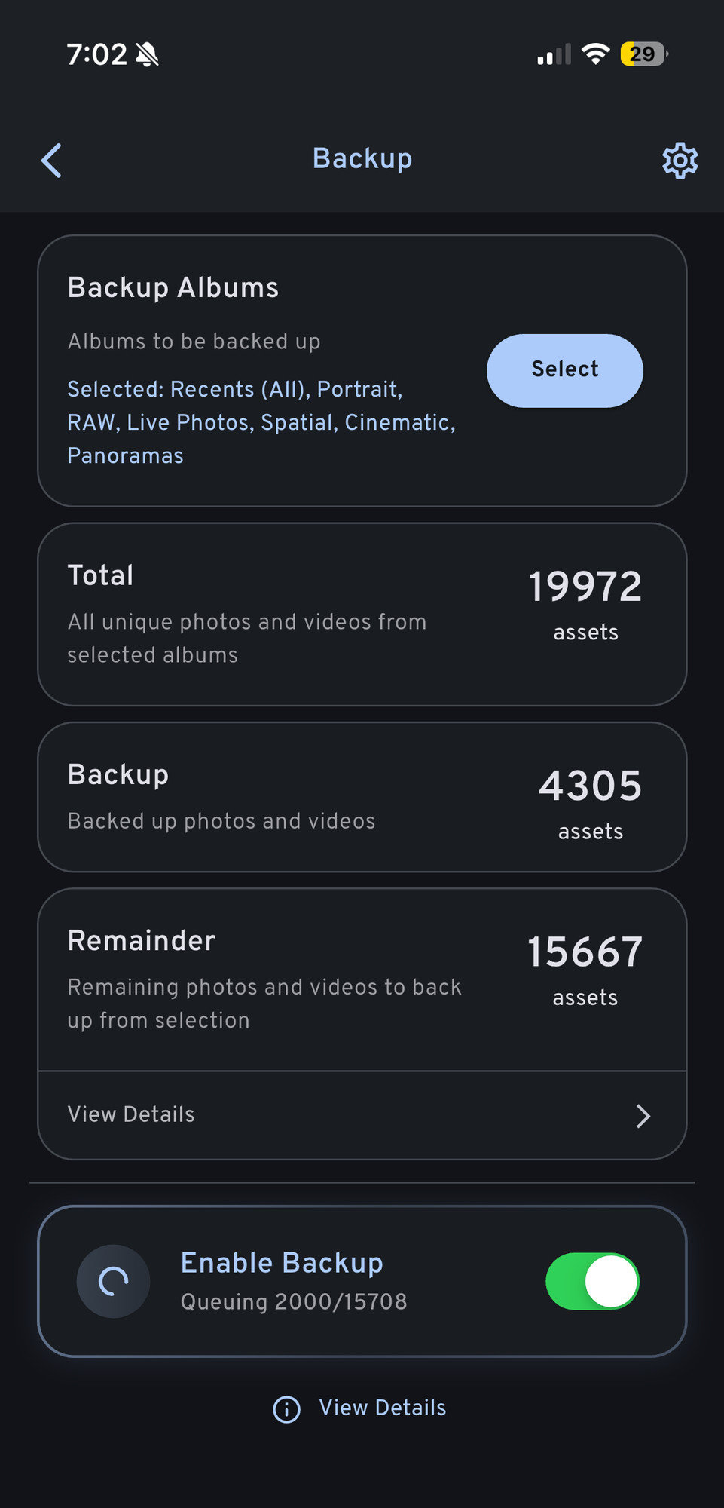This screenshot has height=1508, width=724.
Task: Open backup settings gear icon
Action: pyautogui.click(x=680, y=161)
